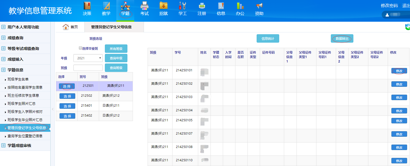The height and width of the screenshot is (166, 410).
Task: Collapse the sidebar with the arrow handle
Action: [x=53, y=109]
